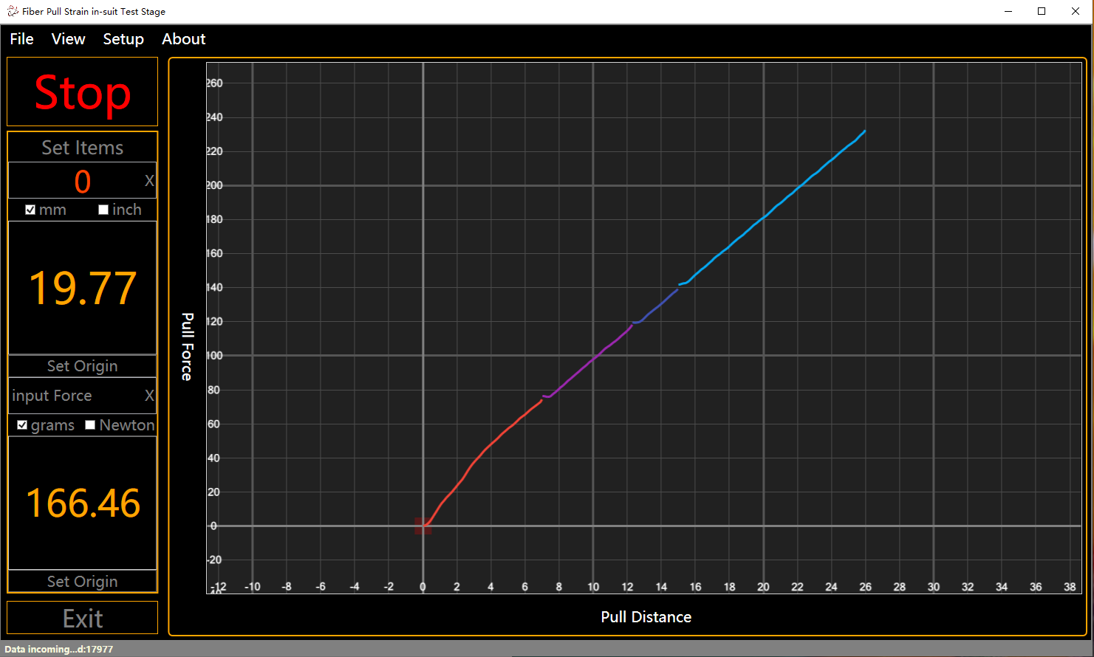
Task: Open the About menu
Action: tap(183, 39)
